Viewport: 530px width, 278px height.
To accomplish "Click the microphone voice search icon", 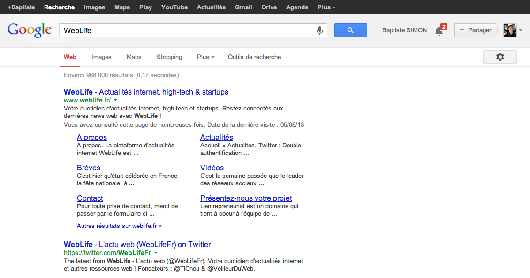I will [319, 30].
